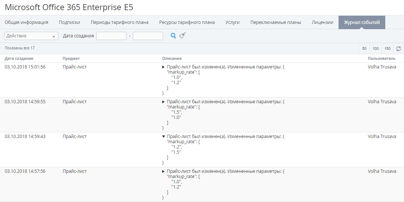Click Volha Trusava in 14:59:55 row

pyautogui.click(x=382, y=102)
